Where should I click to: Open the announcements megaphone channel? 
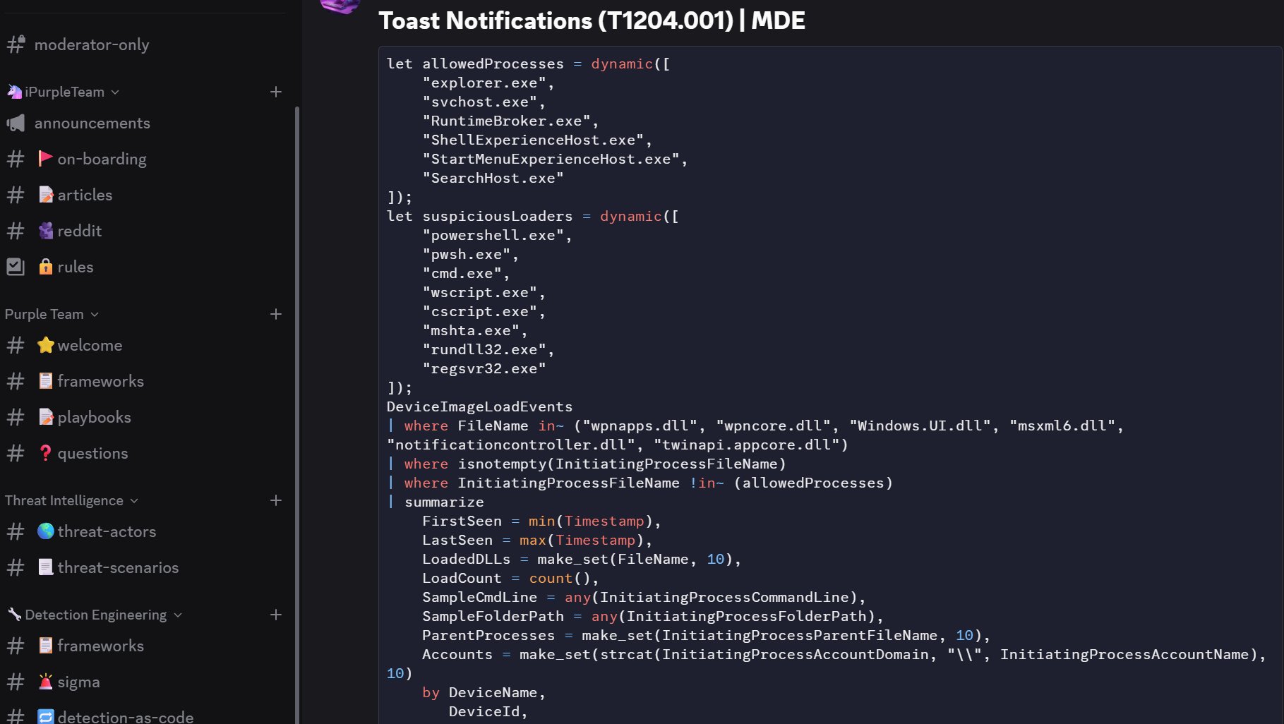tap(92, 123)
